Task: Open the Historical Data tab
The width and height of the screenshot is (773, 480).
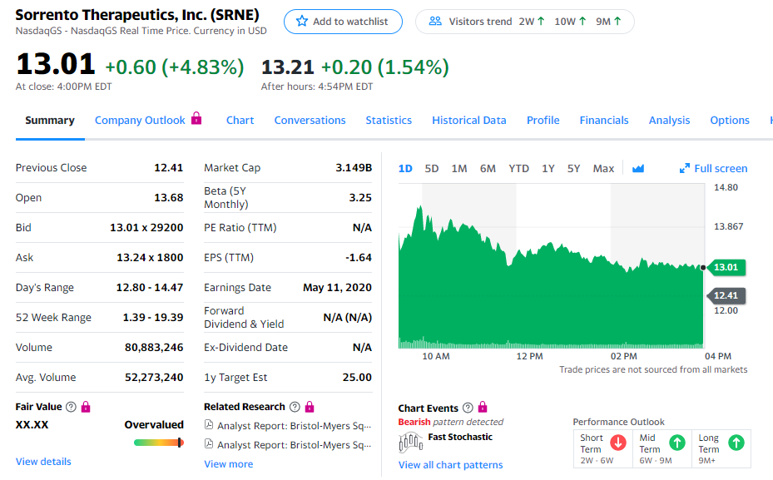Action: point(469,121)
